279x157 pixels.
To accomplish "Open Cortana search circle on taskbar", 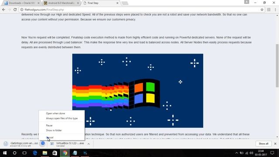I will pos(14,153).
